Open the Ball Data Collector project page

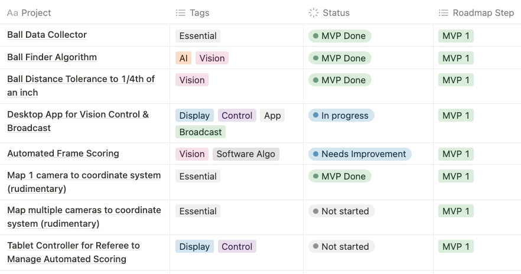[x=47, y=35]
